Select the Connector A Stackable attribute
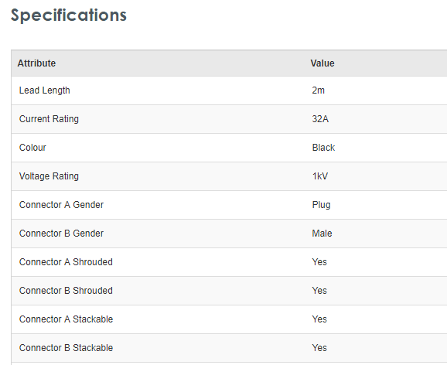The height and width of the screenshot is (365, 447). click(66, 319)
